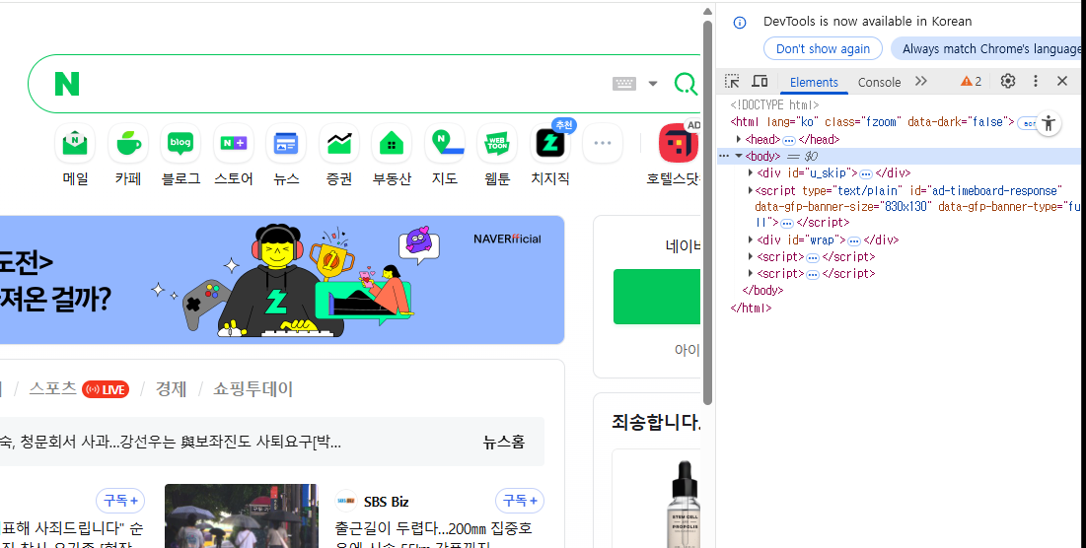Show more DevTools tabs via double chevron
This screenshot has width=1086, height=548.
pyautogui.click(x=920, y=81)
